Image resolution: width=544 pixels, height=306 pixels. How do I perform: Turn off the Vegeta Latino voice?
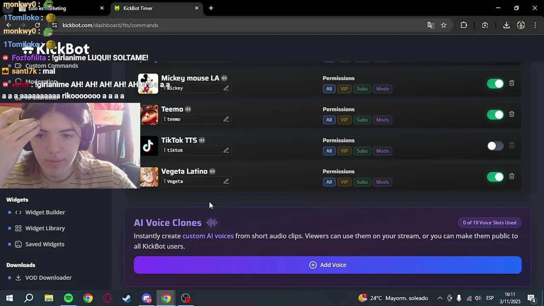pyautogui.click(x=495, y=177)
